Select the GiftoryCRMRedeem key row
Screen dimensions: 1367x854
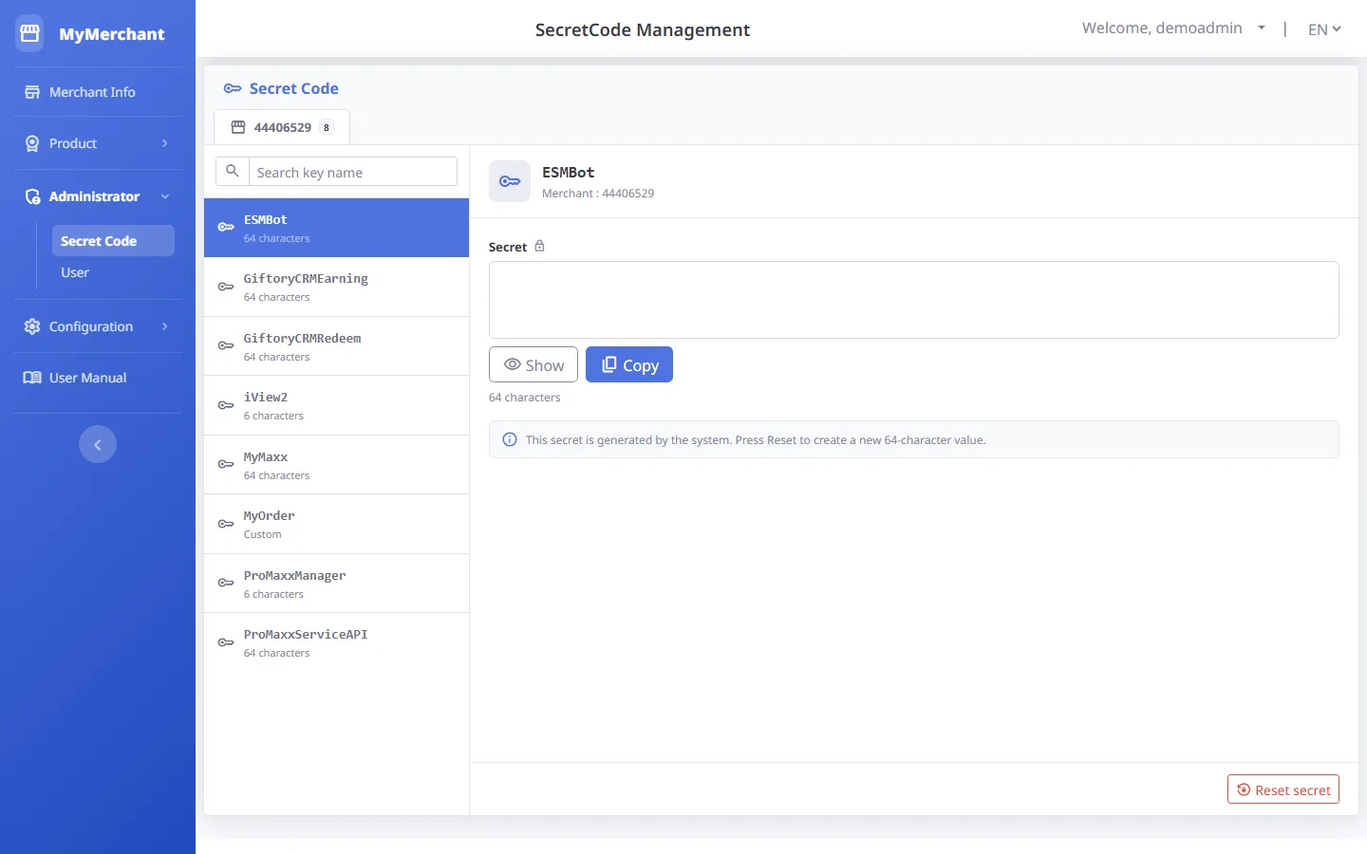pyautogui.click(x=337, y=346)
